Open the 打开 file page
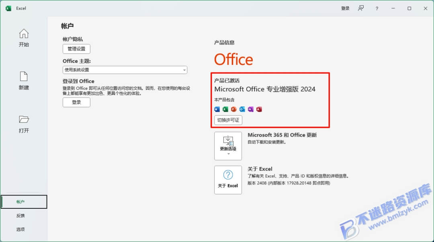The image size is (434, 242). [x=24, y=124]
